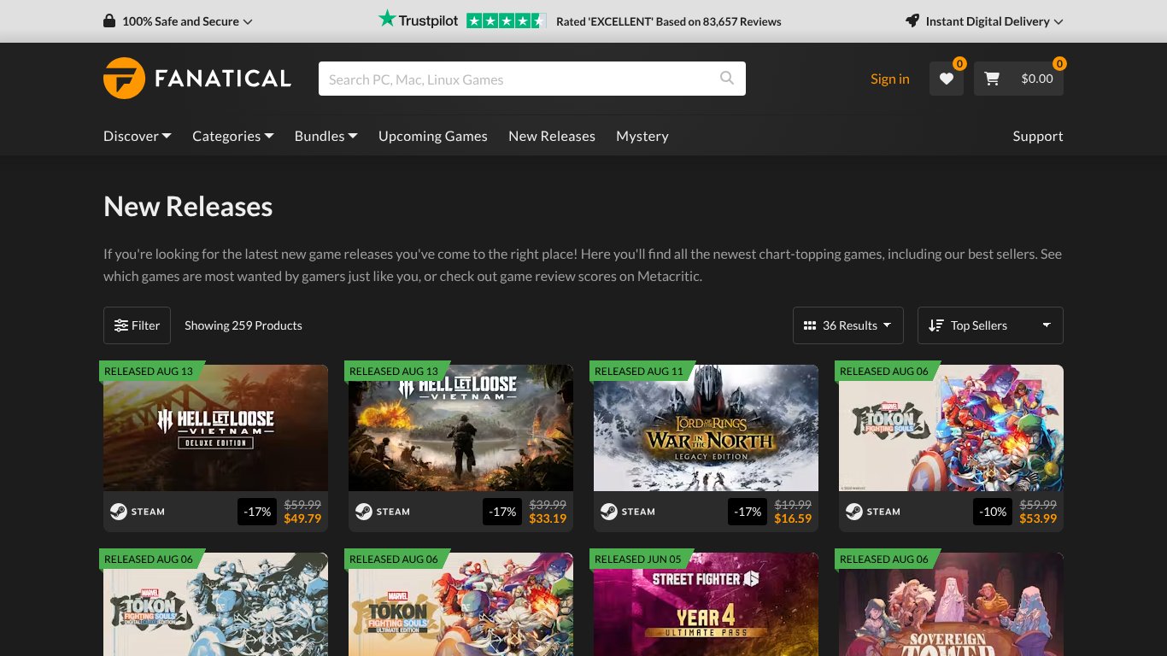Screen dimensions: 1167x656
Task: Click Steam icon on Hell Let Loose Deluxe card
Action: 119,512
